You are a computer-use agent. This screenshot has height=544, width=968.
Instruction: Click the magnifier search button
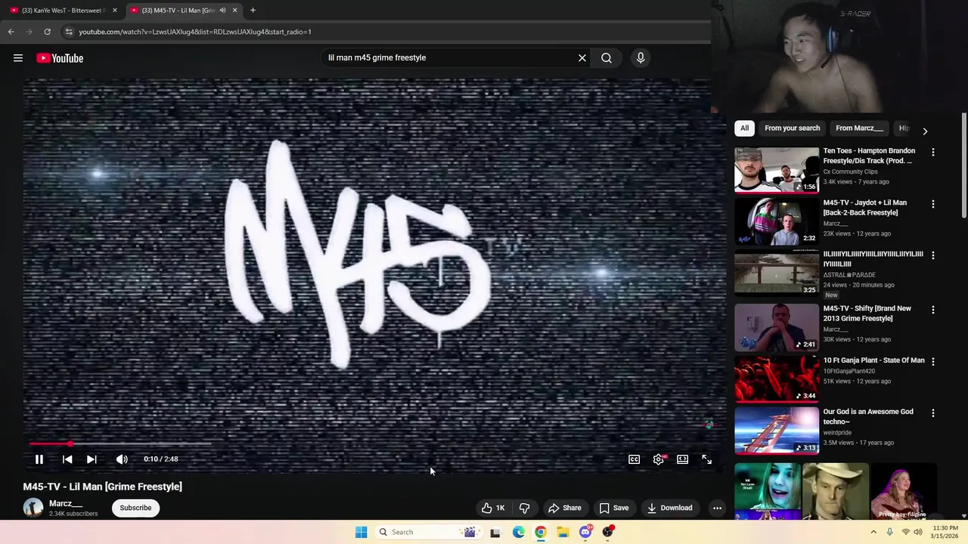point(607,57)
